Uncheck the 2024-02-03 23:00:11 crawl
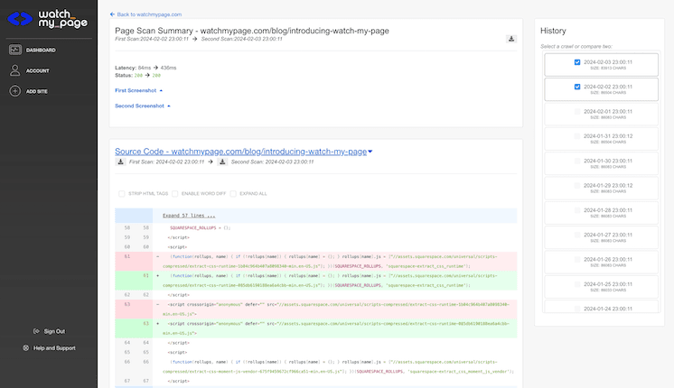This screenshot has height=388, width=674. point(577,62)
